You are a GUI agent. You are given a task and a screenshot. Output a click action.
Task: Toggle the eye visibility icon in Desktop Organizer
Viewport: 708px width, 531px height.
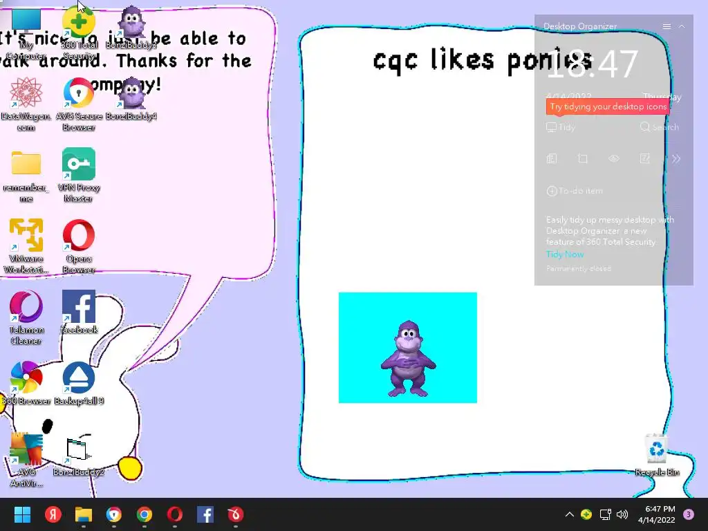point(614,158)
